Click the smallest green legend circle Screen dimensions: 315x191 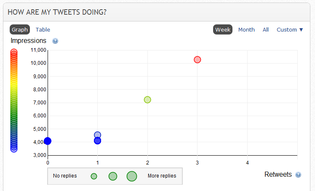click(x=94, y=176)
